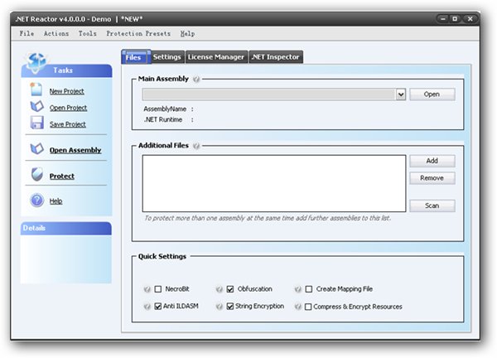Click the Open Project folder icon
The height and width of the screenshot is (358, 497).
coord(36,106)
